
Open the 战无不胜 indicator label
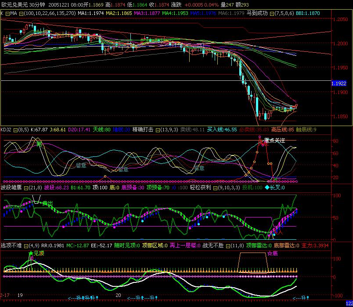tap(213, 245)
